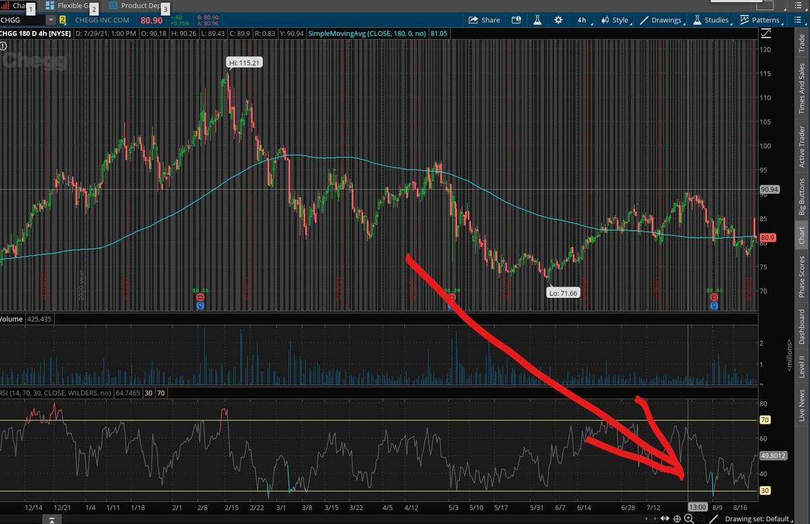This screenshot has height=524, width=810.
Task: Click the 90.94 price level bubble on axis
Action: click(x=769, y=190)
